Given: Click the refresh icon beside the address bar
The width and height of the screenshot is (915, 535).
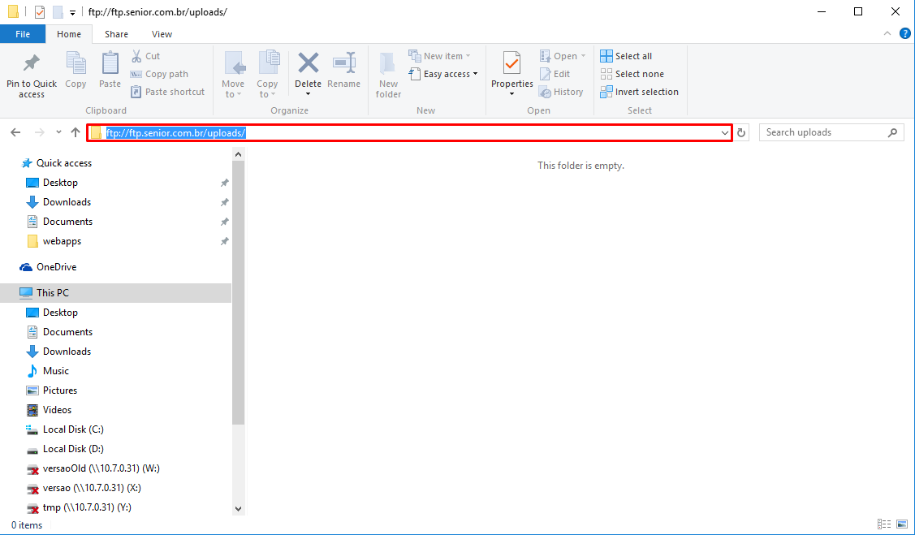Looking at the screenshot, I should click(740, 132).
